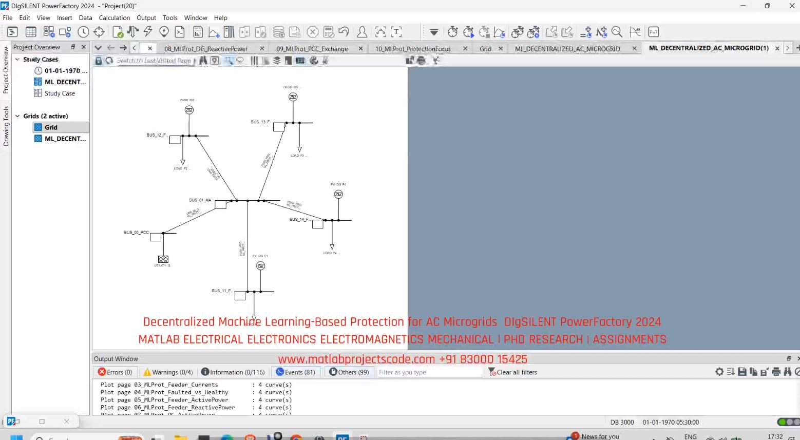Click the utility grid symbol below BUS_00_PCC
This screenshot has height=440, width=800.
click(163, 259)
